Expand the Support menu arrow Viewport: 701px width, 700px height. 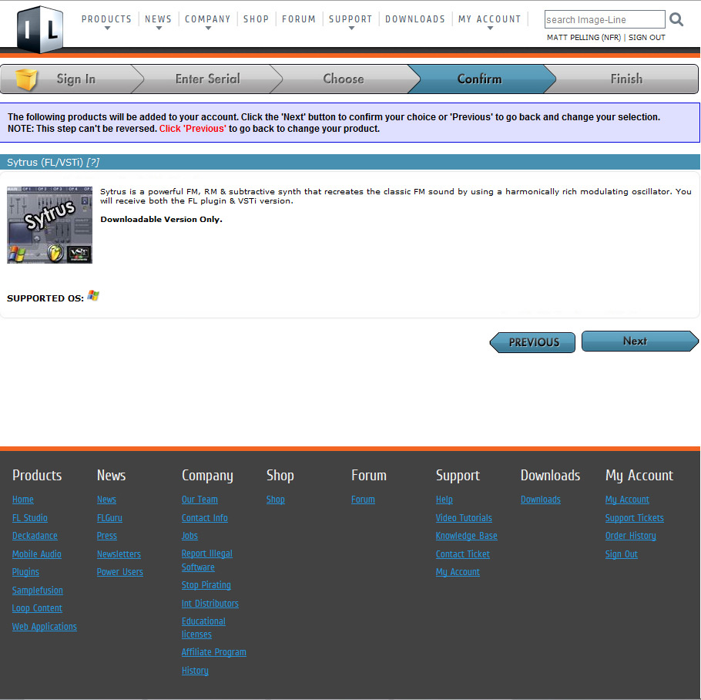[x=351, y=29]
